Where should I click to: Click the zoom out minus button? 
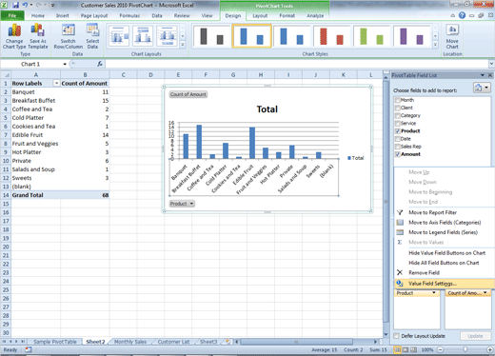[x=440, y=349]
